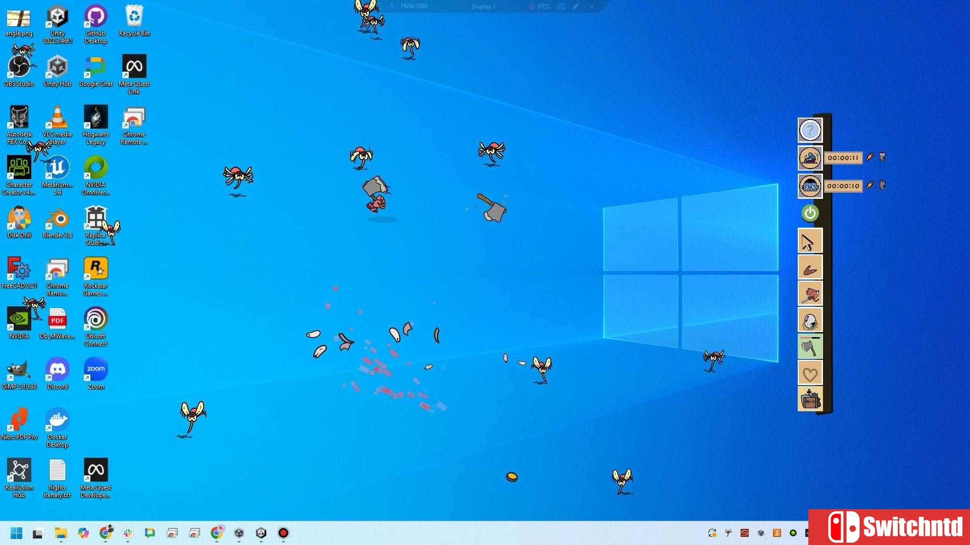This screenshot has width=970, height=545.
Task: Open the red record app in taskbar
Action: pyautogui.click(x=283, y=533)
